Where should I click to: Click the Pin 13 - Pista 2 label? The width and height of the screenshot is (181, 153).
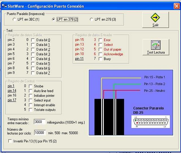click(x=154, y=84)
